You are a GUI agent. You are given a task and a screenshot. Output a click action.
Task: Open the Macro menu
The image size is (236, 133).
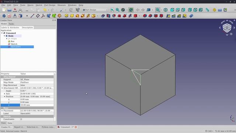coord(30,5)
